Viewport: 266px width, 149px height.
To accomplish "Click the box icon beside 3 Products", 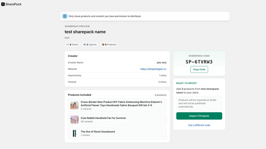I will [103, 45].
